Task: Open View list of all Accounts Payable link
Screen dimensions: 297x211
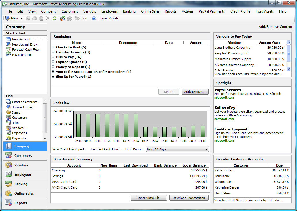Action: pos(248,74)
